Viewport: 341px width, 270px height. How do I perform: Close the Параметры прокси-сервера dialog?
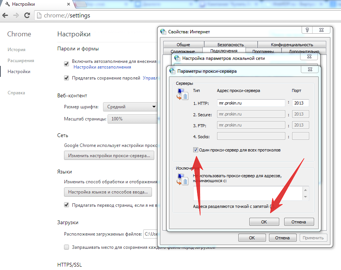coord(310,69)
